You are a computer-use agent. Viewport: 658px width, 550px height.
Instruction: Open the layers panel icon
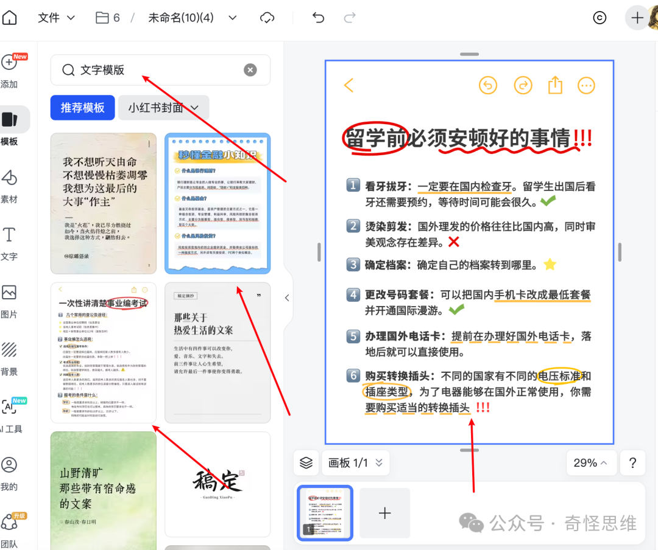306,463
